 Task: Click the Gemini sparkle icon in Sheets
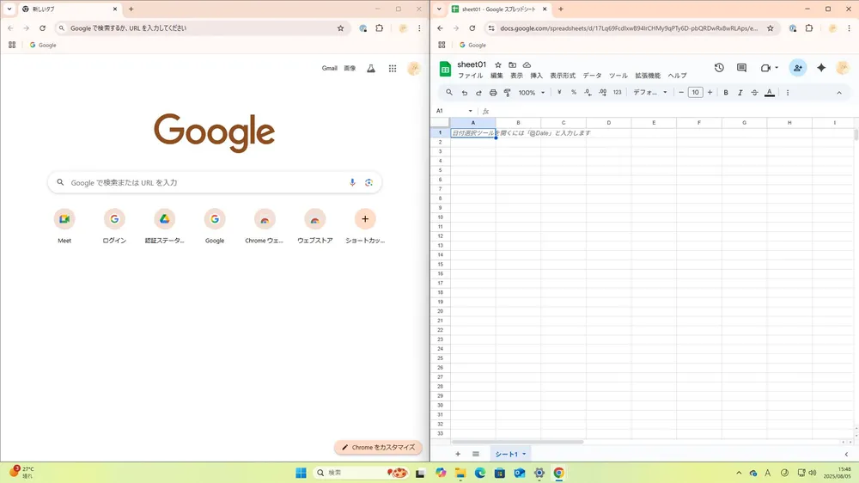coord(821,67)
